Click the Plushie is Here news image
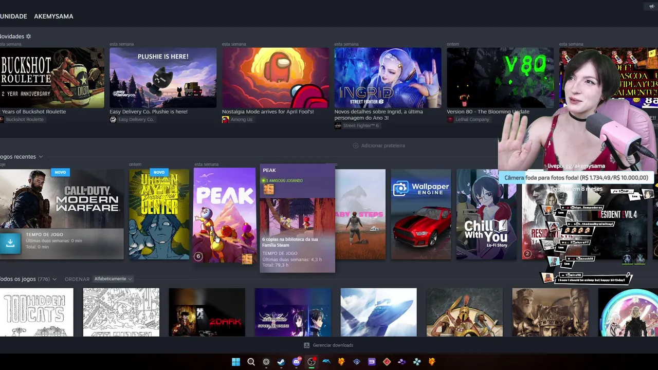The image size is (658, 370). tap(163, 78)
